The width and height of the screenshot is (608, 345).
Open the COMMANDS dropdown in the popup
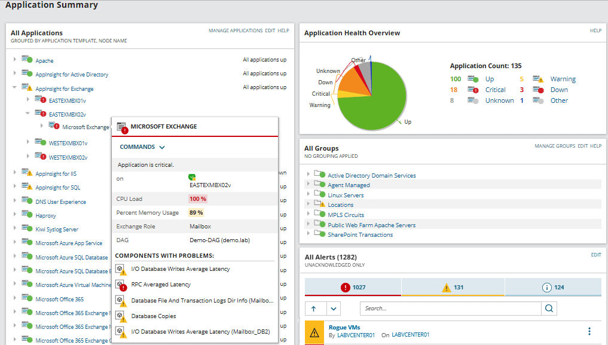coord(142,147)
